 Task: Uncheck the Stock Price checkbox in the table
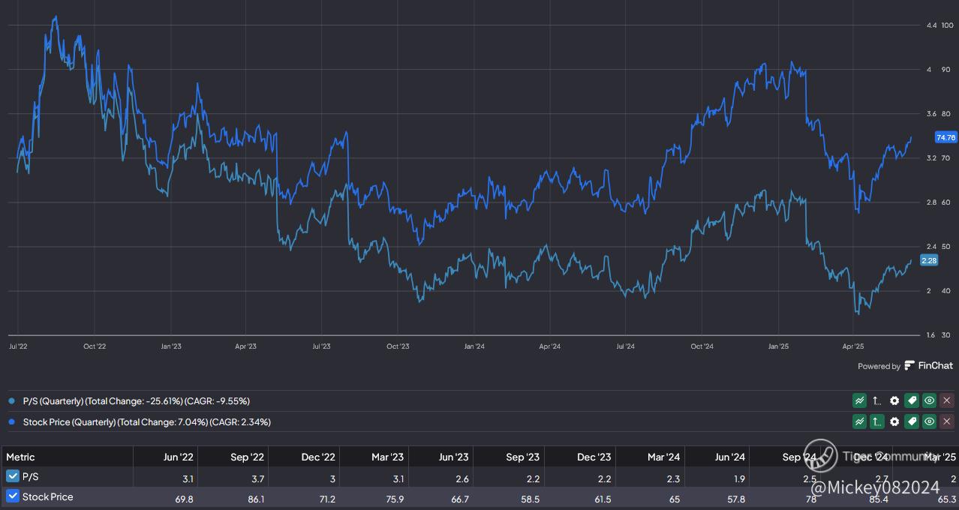[x=13, y=496]
